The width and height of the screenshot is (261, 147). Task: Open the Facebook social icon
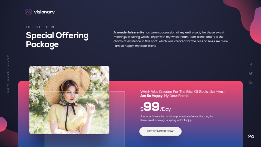pos(251,65)
